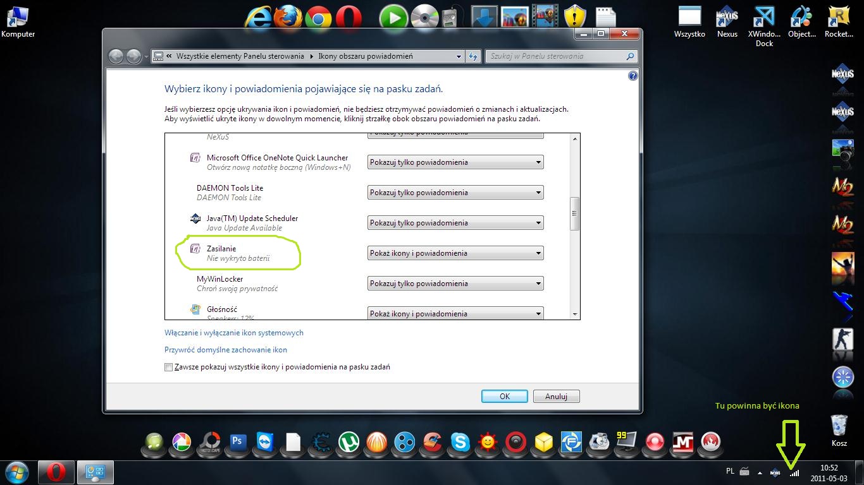Open TeamViewer in the bottom dock
Image resolution: width=864 pixels, height=485 pixels.
pos(265,442)
